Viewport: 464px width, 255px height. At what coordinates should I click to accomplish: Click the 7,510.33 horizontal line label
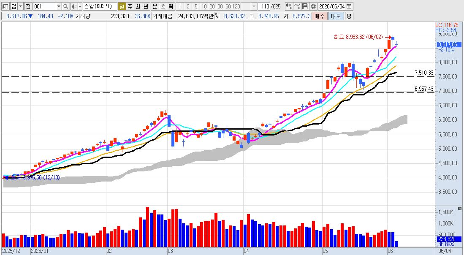(x=424, y=73)
